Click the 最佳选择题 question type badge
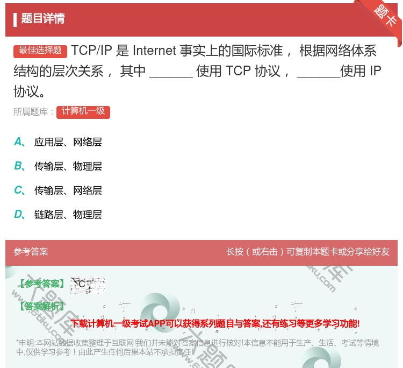Screen dimensions: 403x368 pos(40,51)
